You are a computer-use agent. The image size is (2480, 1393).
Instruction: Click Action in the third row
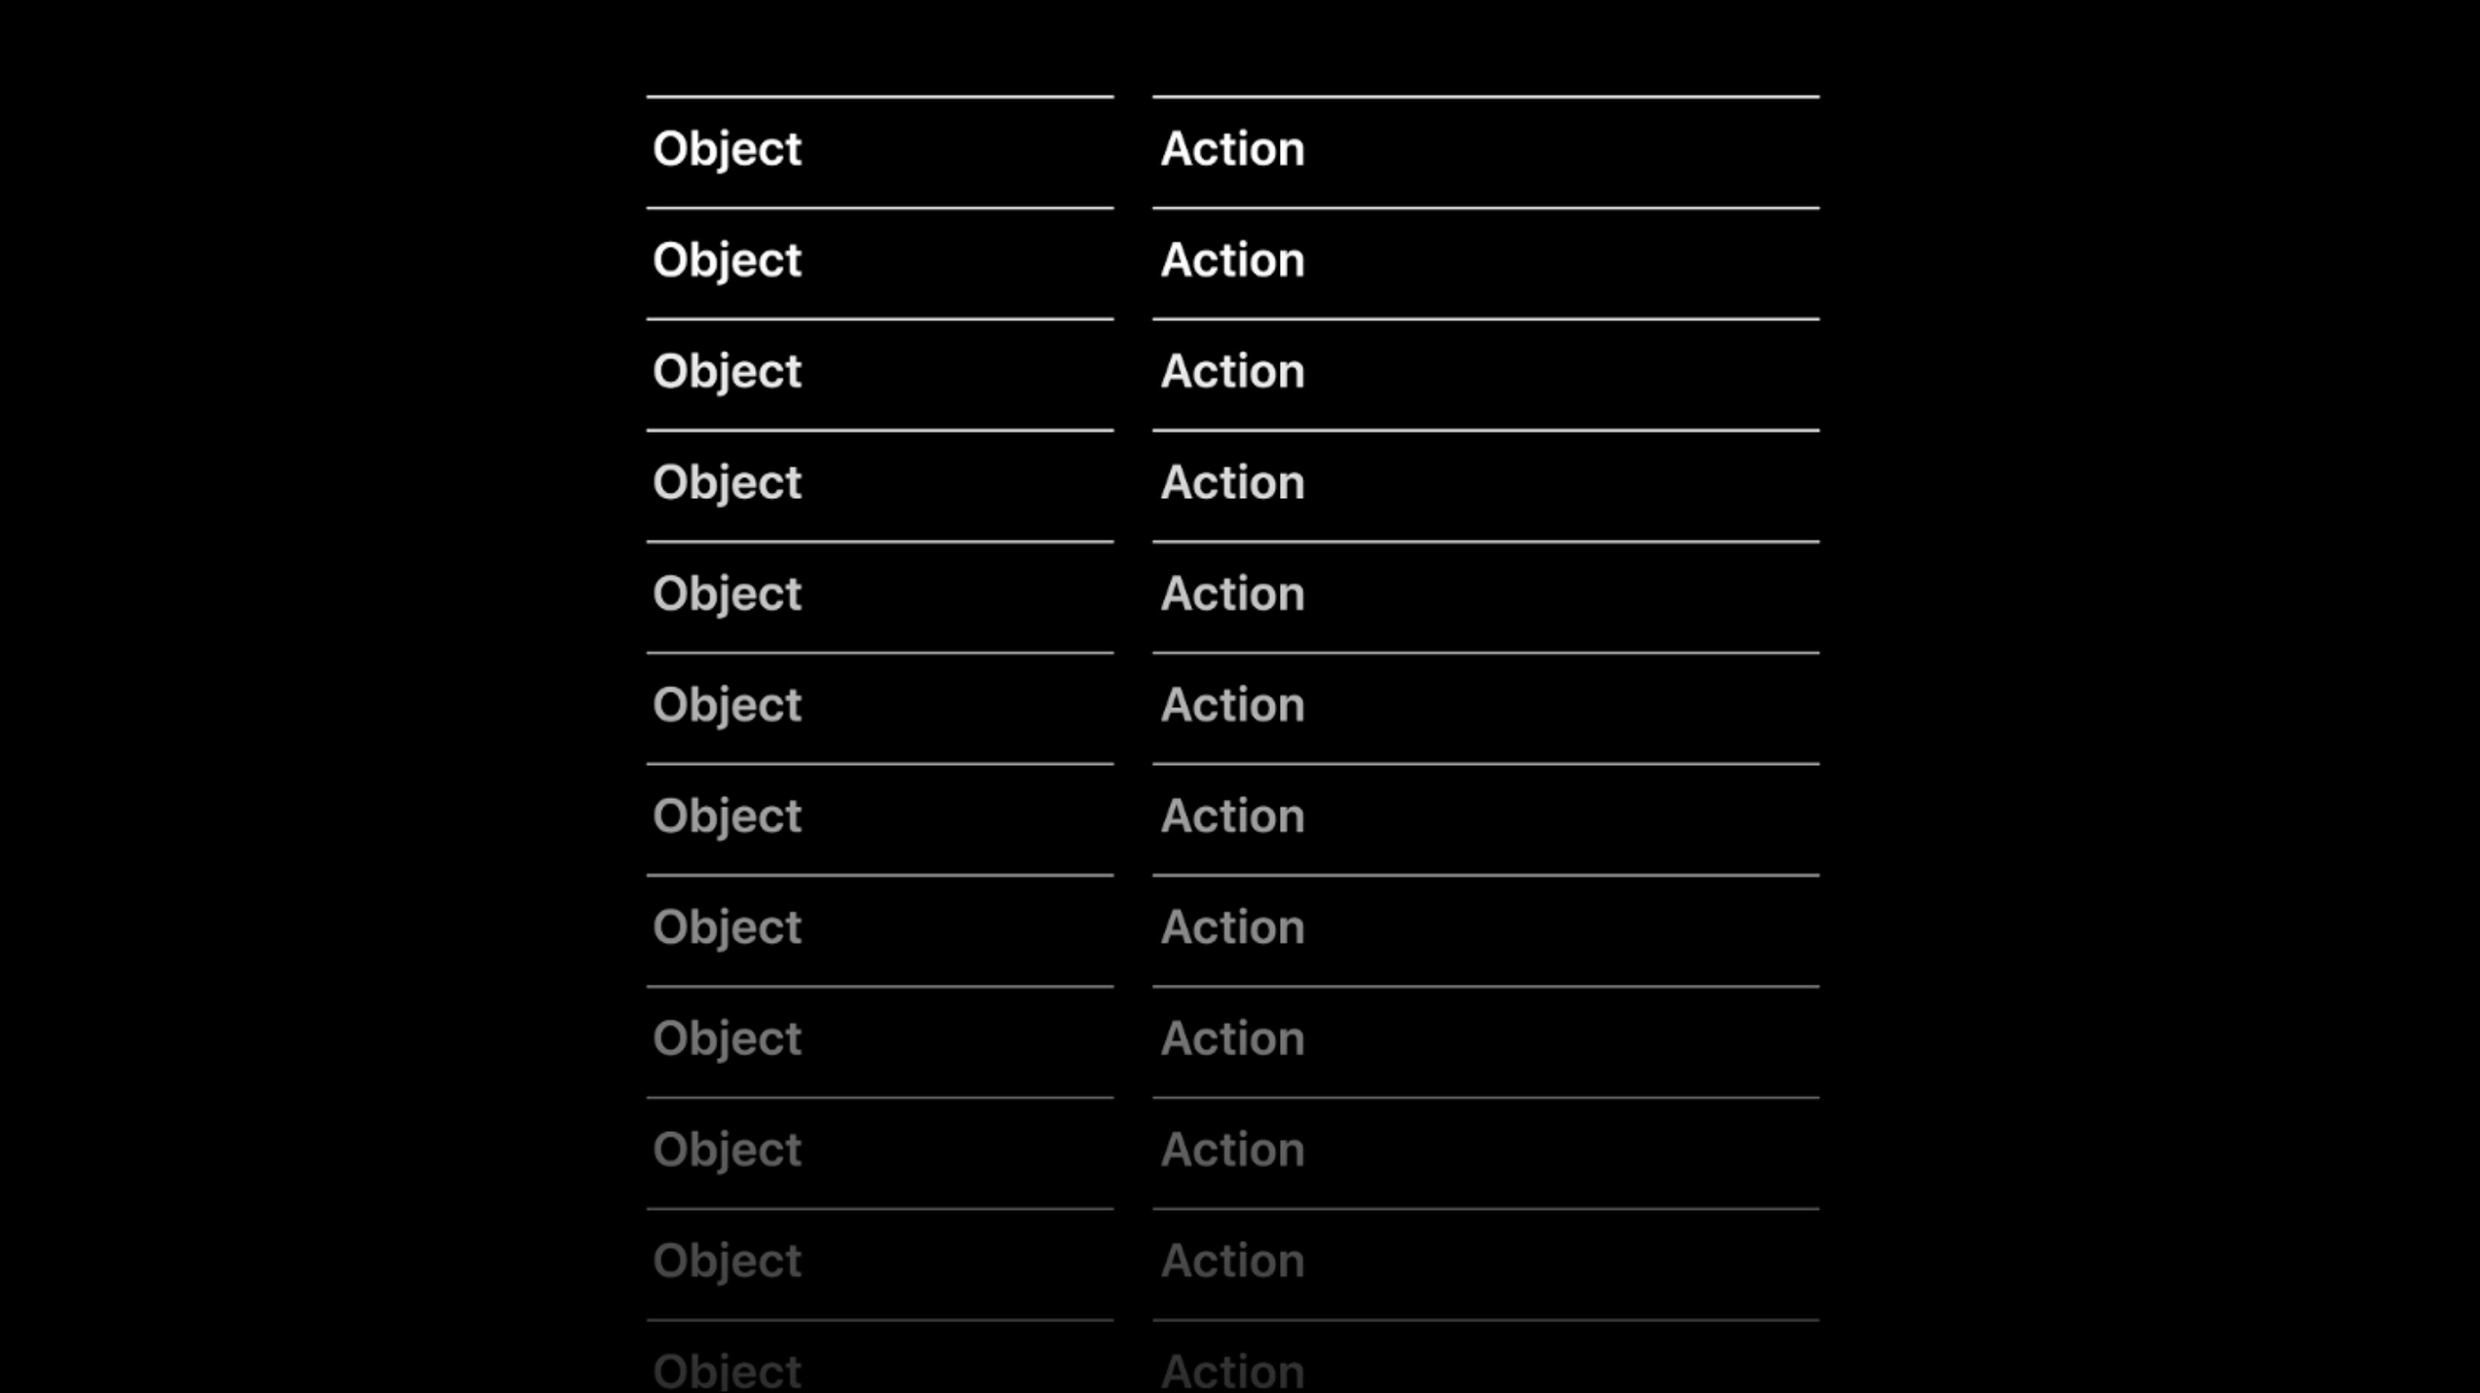(x=1232, y=372)
